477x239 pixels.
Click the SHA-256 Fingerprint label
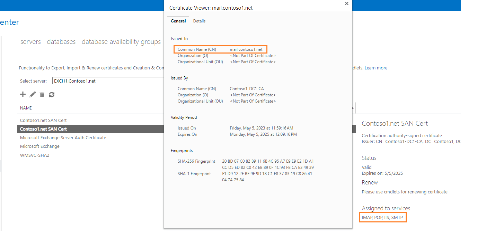tap(196, 161)
